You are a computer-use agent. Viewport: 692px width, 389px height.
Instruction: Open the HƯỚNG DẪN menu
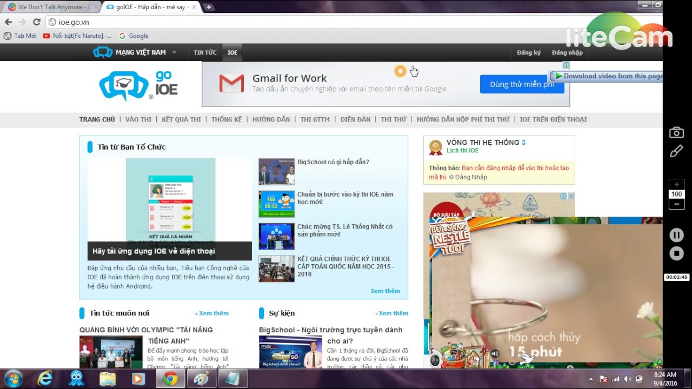pos(271,119)
